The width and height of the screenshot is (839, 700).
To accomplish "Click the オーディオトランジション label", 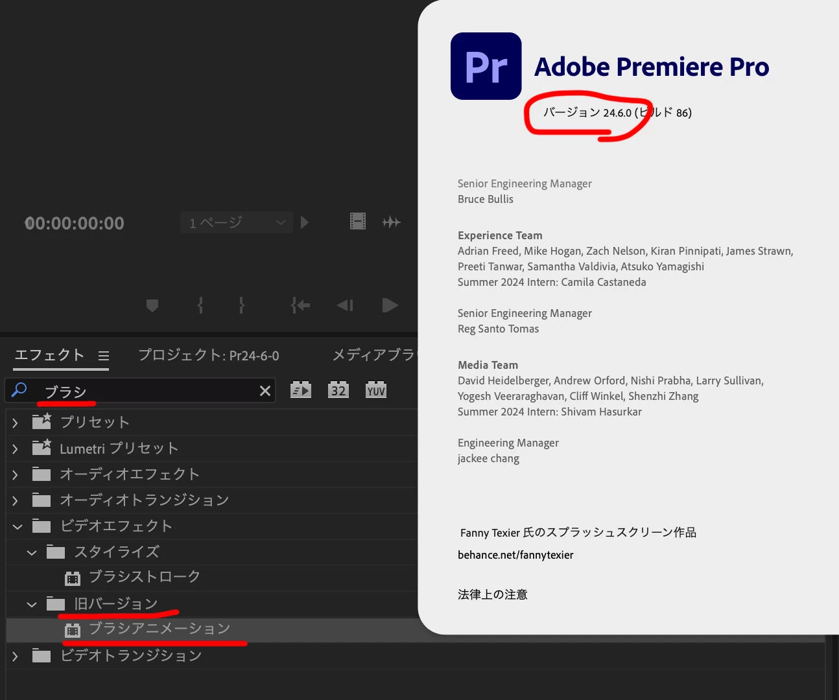I will pyautogui.click(x=145, y=500).
